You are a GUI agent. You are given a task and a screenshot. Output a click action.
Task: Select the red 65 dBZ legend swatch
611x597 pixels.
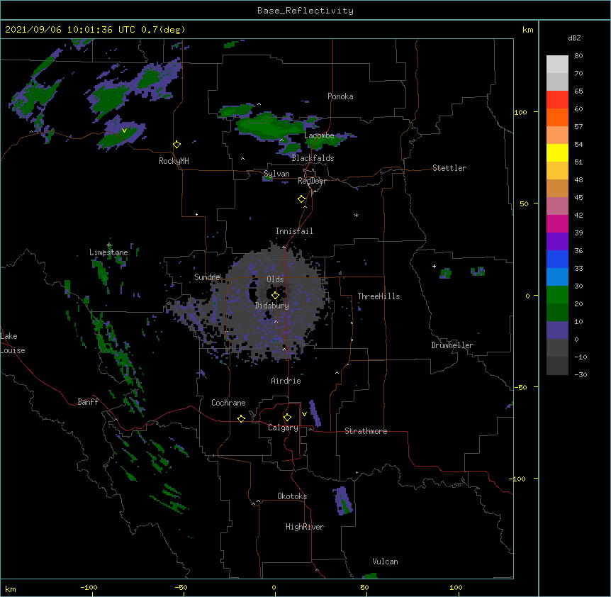[x=557, y=99]
